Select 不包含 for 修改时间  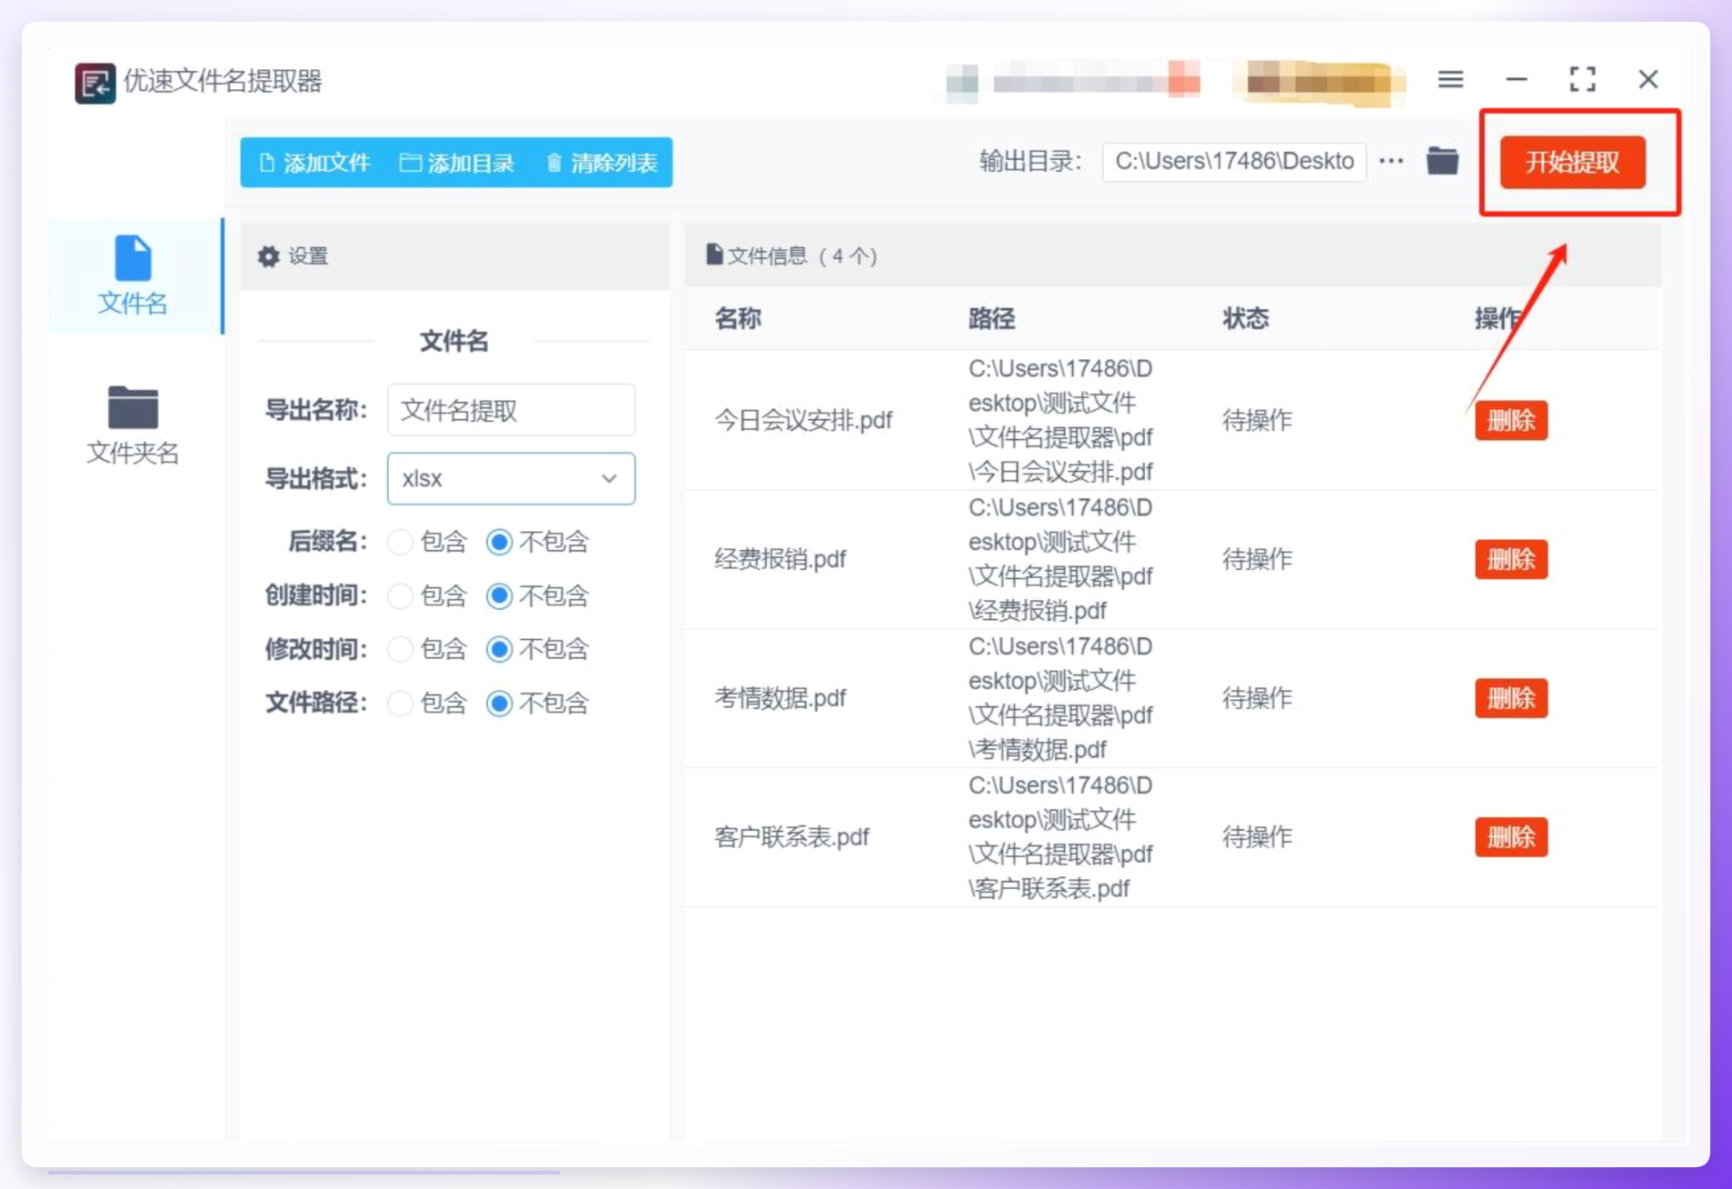[499, 650]
